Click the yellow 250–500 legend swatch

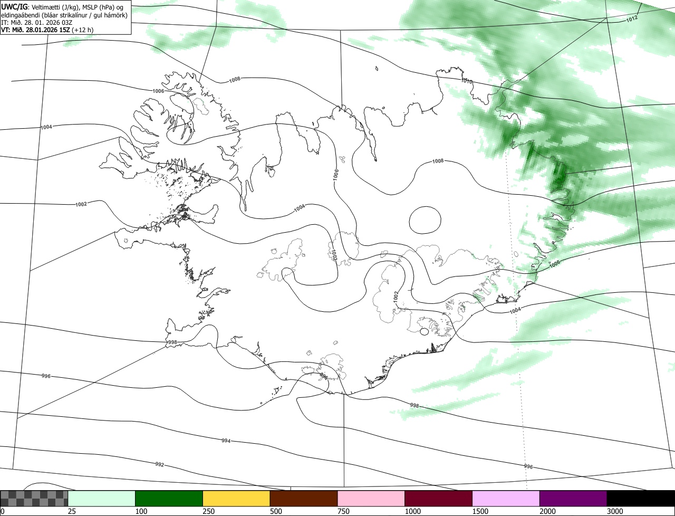coord(236,499)
